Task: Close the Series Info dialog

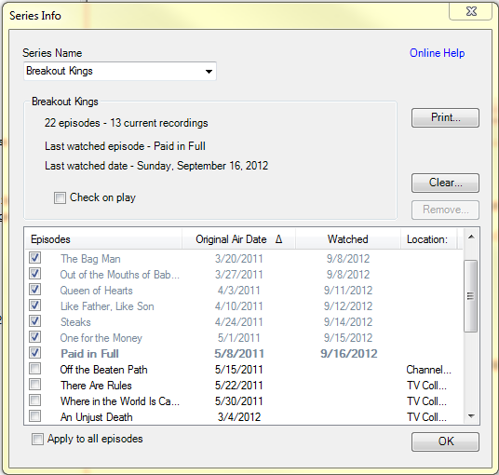Action: pos(471,12)
